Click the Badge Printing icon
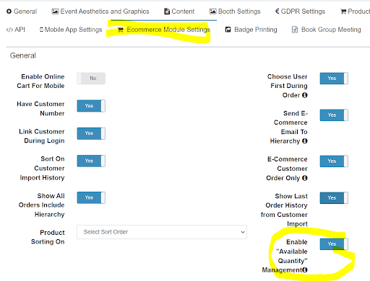The height and width of the screenshot is (281, 370). point(228,30)
